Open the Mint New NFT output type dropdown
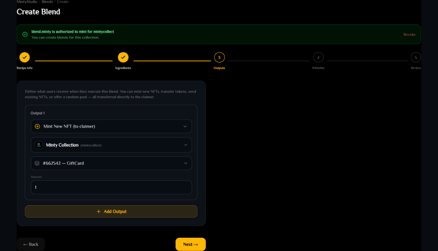 pyautogui.click(x=111, y=126)
